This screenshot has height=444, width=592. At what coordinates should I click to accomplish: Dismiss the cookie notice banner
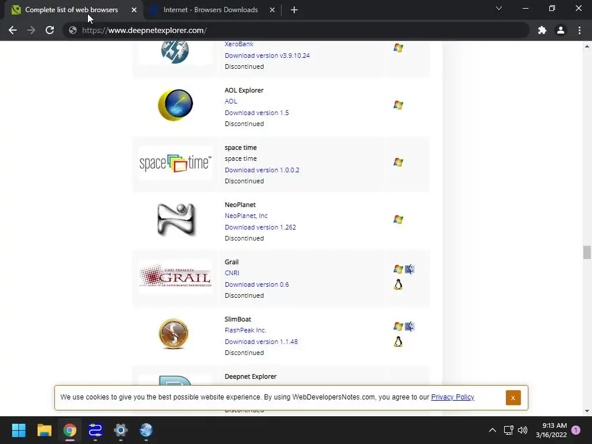click(x=513, y=398)
